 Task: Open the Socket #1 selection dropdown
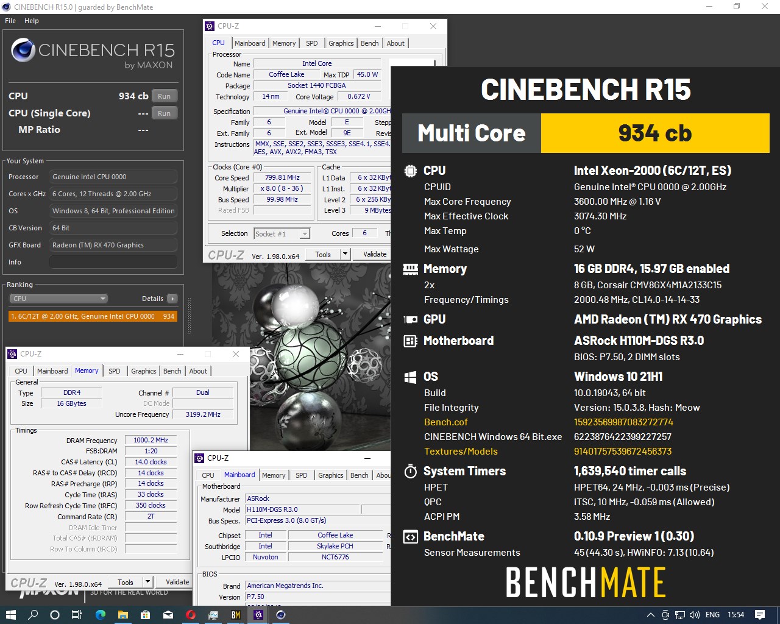pos(282,233)
